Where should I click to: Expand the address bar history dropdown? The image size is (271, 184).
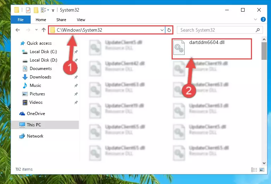pyautogui.click(x=162, y=30)
